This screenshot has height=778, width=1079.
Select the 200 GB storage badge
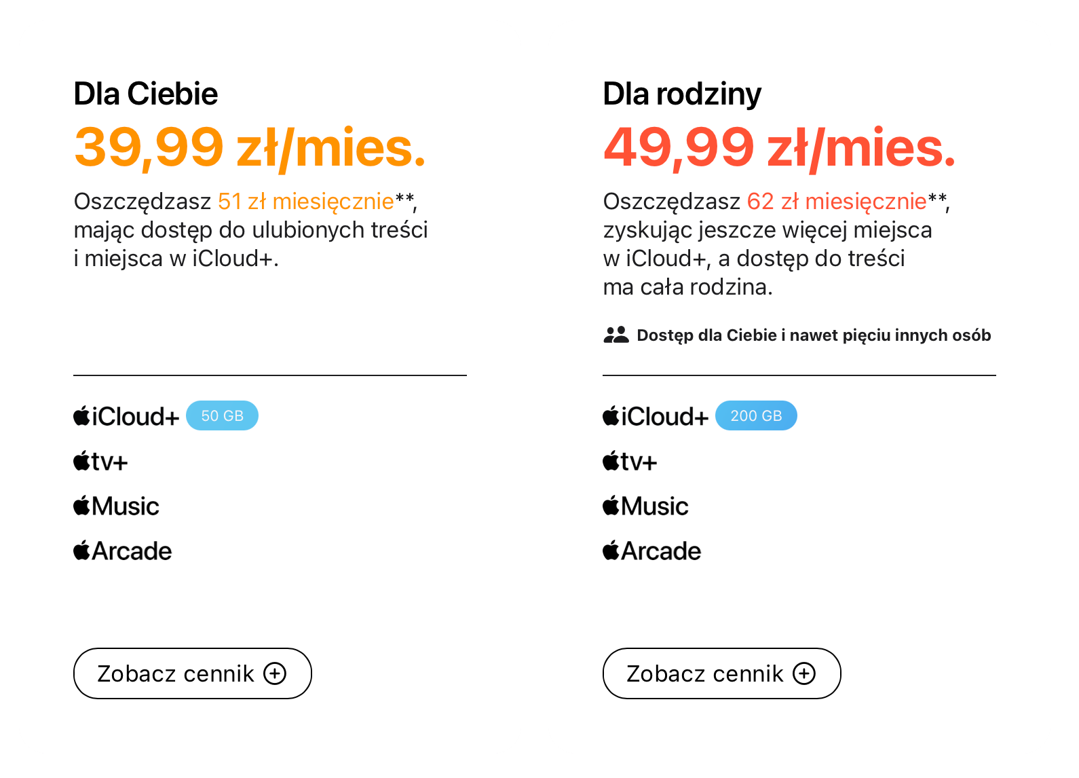click(x=756, y=415)
